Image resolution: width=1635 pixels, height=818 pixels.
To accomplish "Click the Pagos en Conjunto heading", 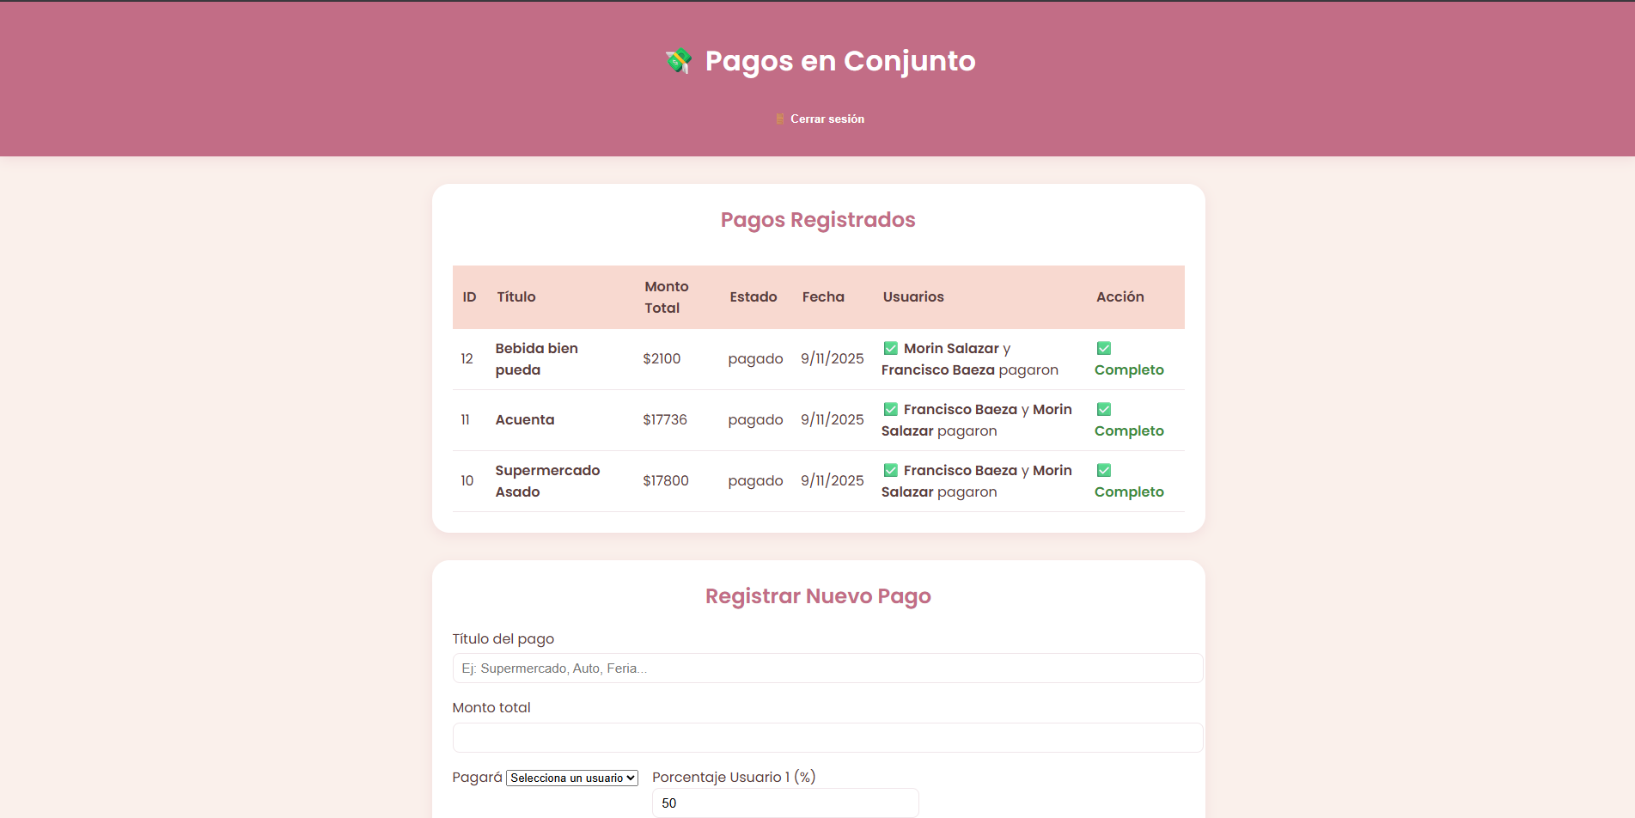I will click(839, 61).
